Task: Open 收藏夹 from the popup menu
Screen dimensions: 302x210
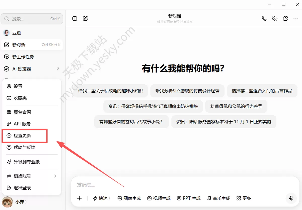Action: click(x=32, y=98)
